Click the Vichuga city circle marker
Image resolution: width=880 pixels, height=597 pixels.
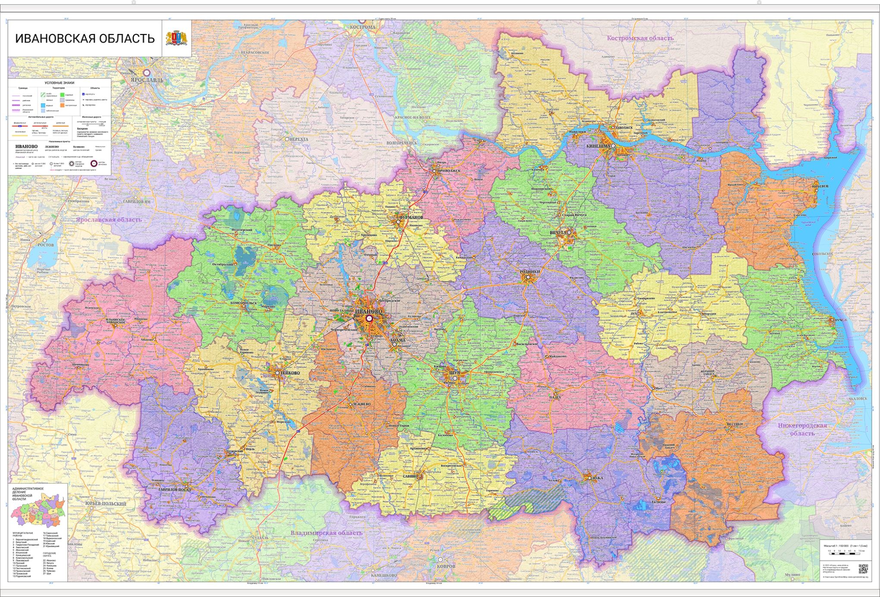(569, 232)
